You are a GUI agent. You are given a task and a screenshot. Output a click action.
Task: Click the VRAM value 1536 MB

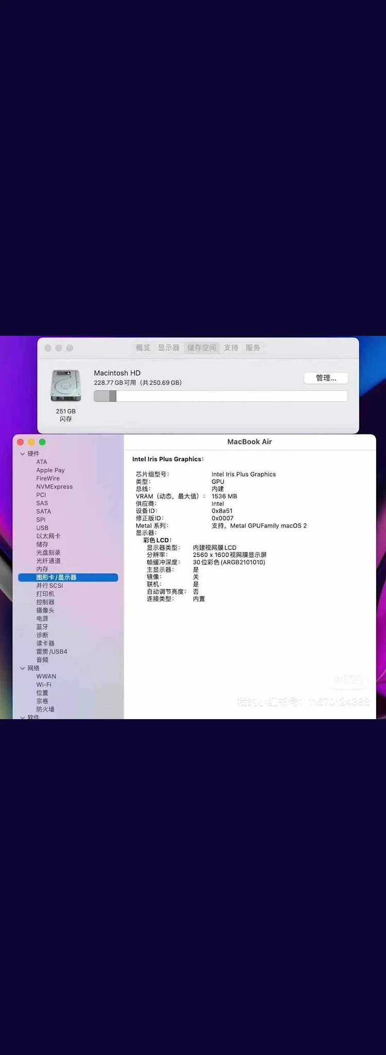coord(224,497)
